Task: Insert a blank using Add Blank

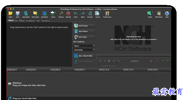Action: tap(45, 14)
